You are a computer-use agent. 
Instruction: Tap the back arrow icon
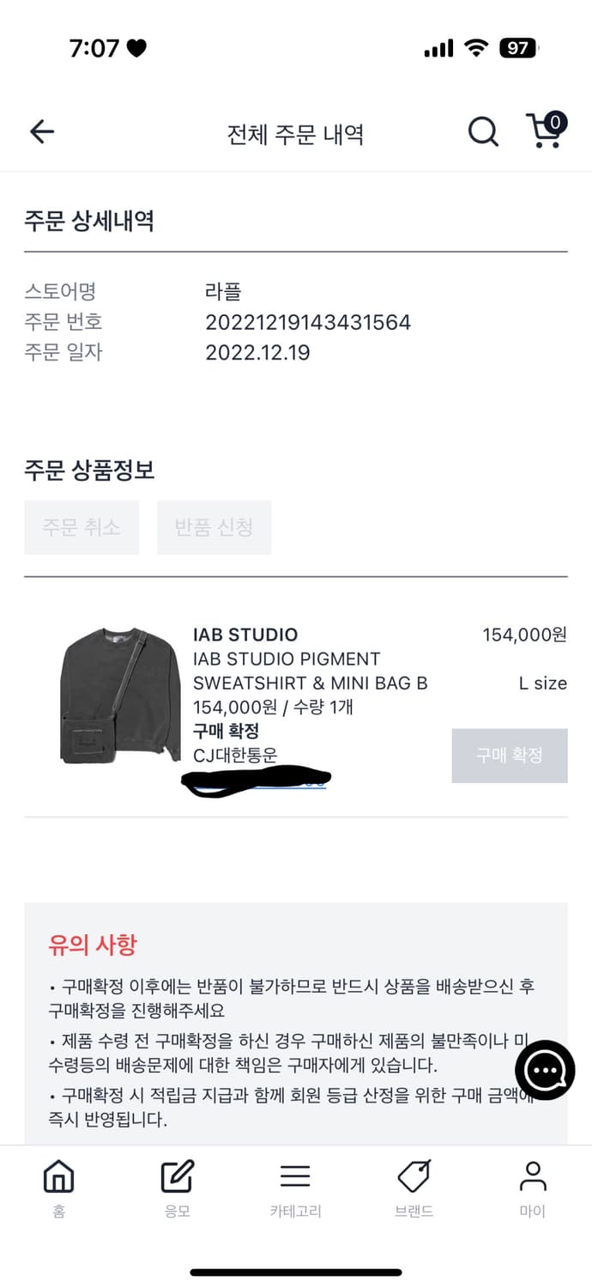coord(41,131)
